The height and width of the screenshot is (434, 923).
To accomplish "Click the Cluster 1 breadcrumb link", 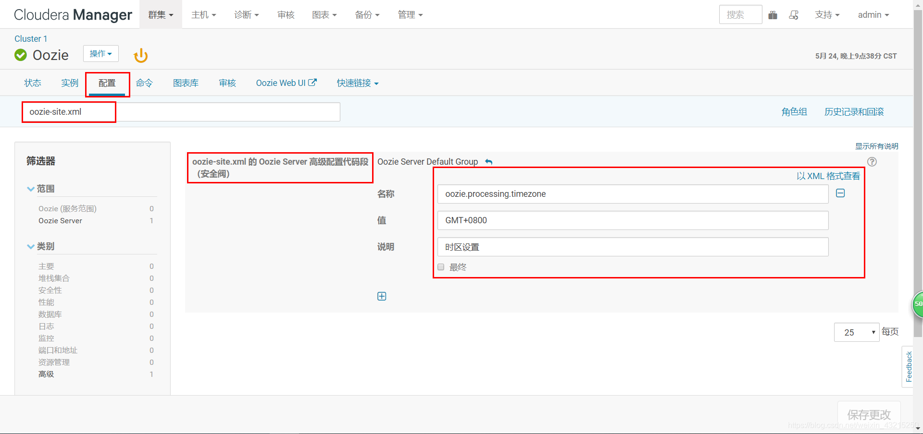I will tap(31, 39).
